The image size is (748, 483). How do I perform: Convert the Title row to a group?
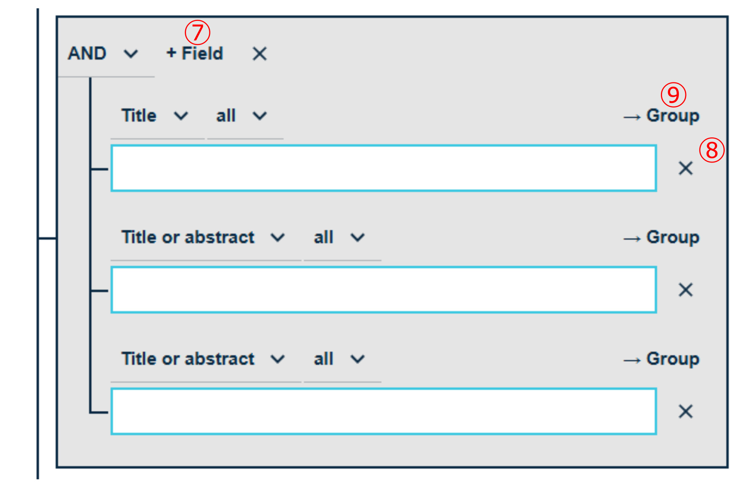tap(661, 116)
